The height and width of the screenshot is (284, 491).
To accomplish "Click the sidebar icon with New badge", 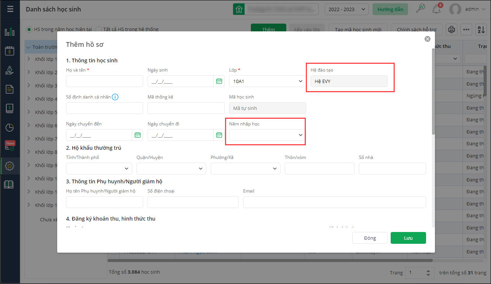I will (x=10, y=146).
